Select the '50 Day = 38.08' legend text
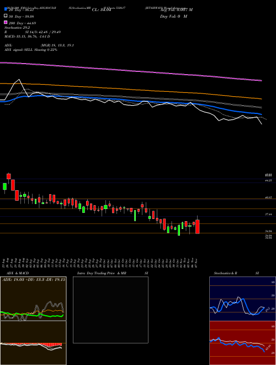276x365 pixels. click(x=21, y=16)
